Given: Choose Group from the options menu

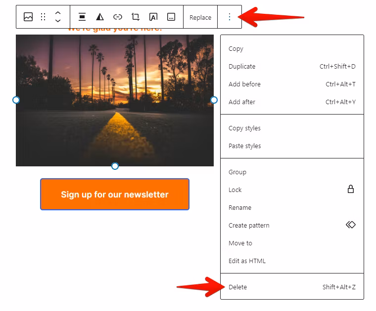Looking at the screenshot, I should pyautogui.click(x=292, y=172).
